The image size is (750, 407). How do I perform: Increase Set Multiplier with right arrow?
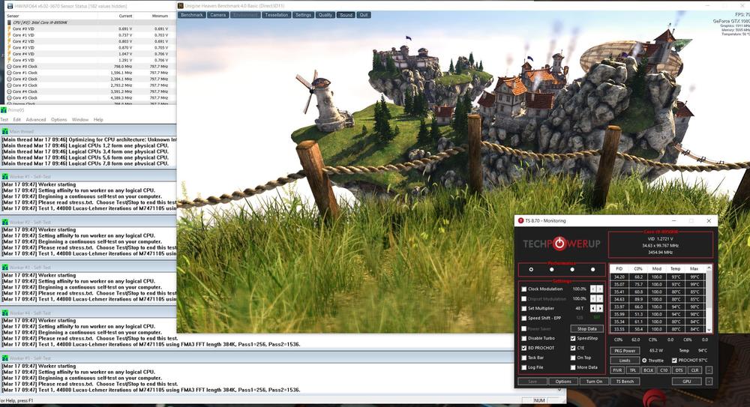tap(600, 308)
